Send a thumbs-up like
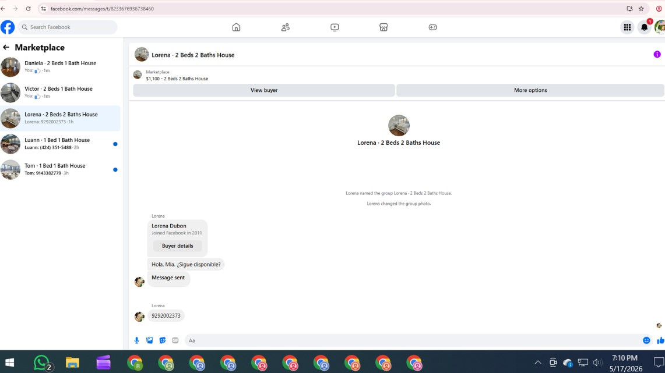This screenshot has width=665, height=373. tap(660, 340)
